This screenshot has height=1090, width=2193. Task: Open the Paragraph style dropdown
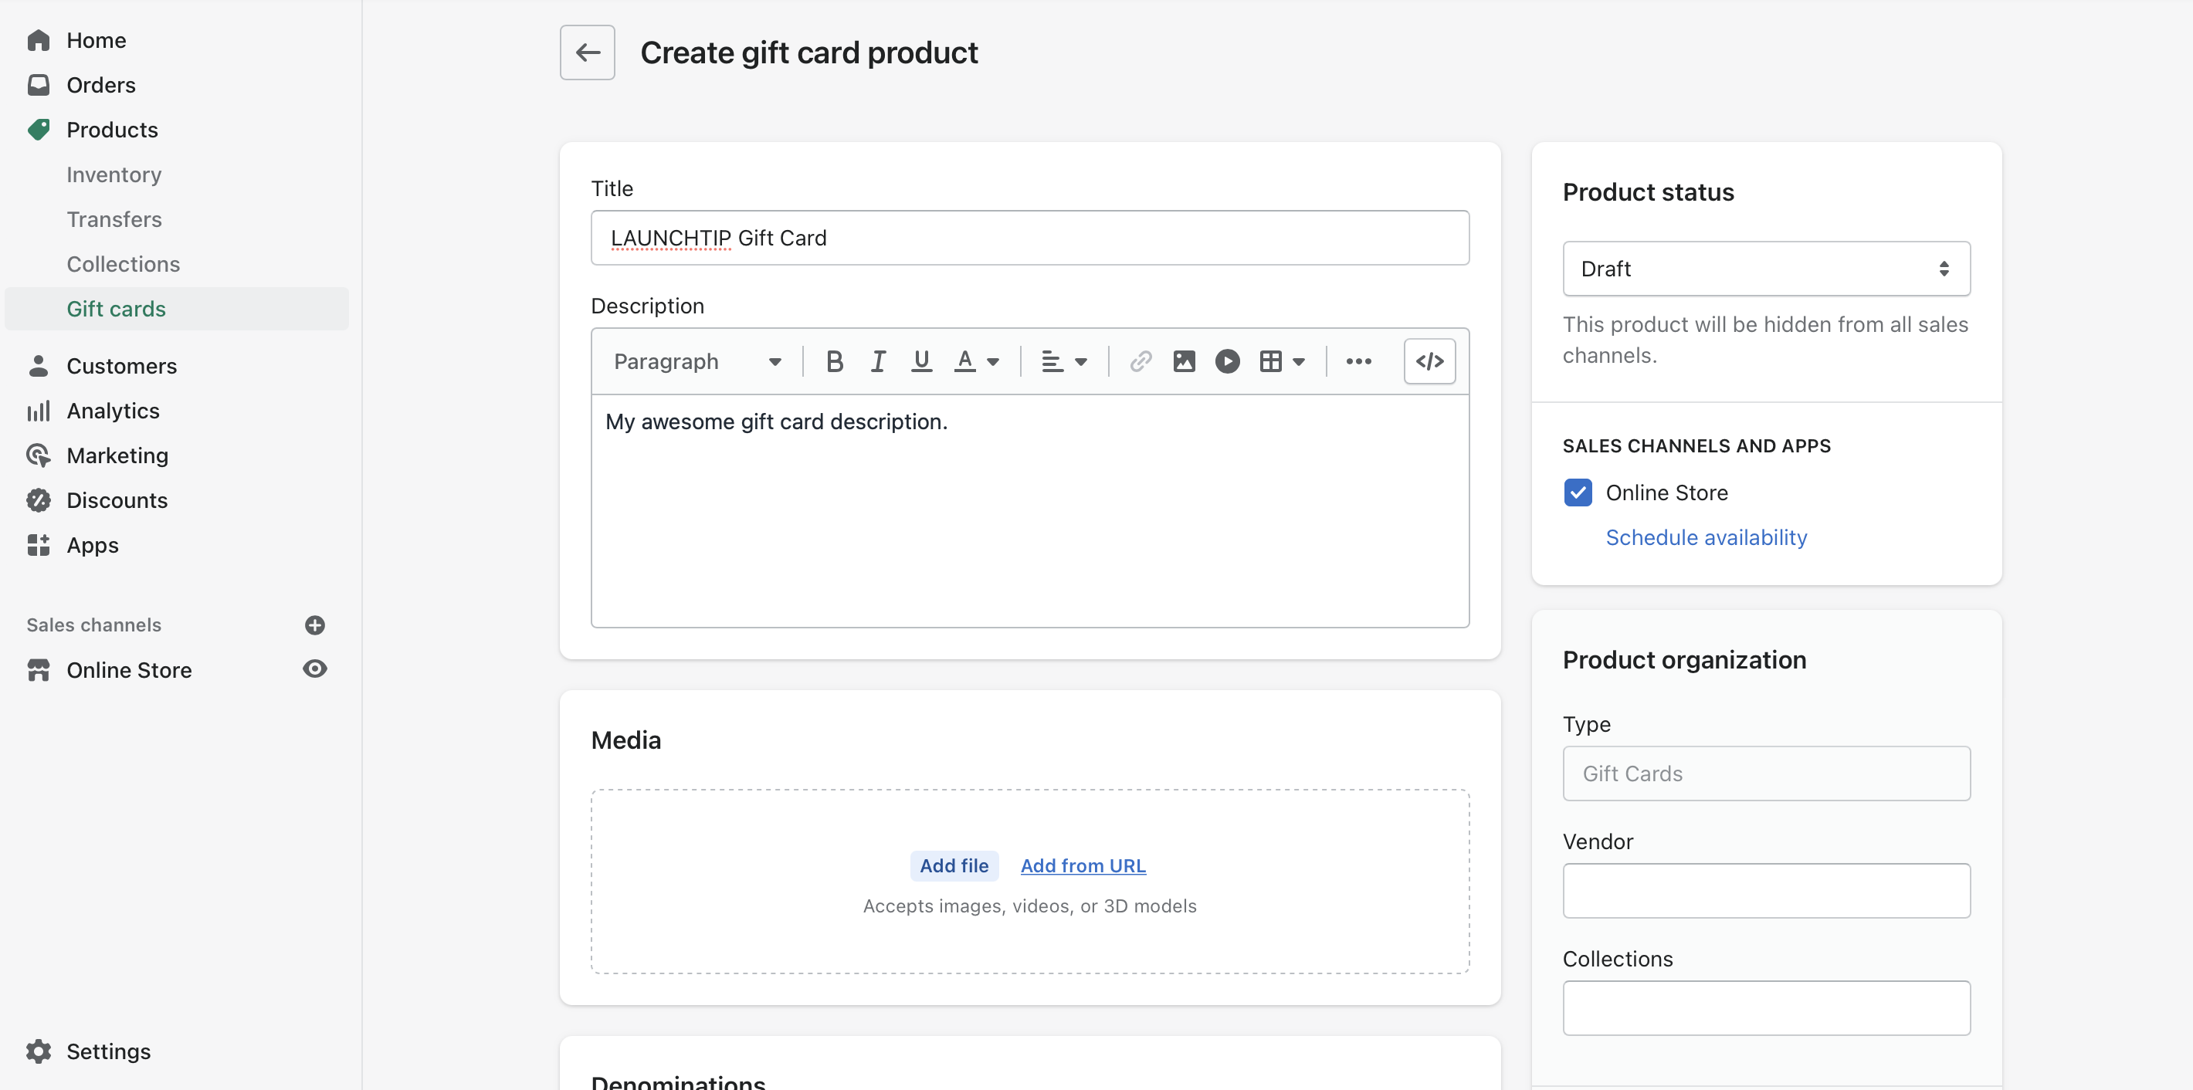pyautogui.click(x=697, y=361)
